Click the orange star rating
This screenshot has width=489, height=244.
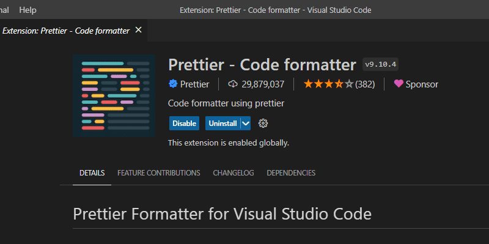[x=323, y=84]
